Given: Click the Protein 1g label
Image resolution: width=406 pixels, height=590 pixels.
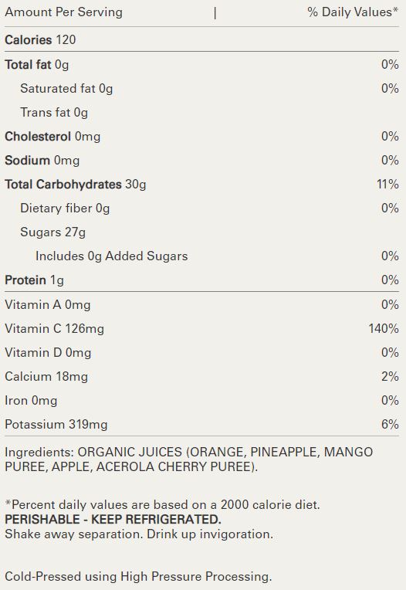Looking at the screenshot, I should click(34, 280).
